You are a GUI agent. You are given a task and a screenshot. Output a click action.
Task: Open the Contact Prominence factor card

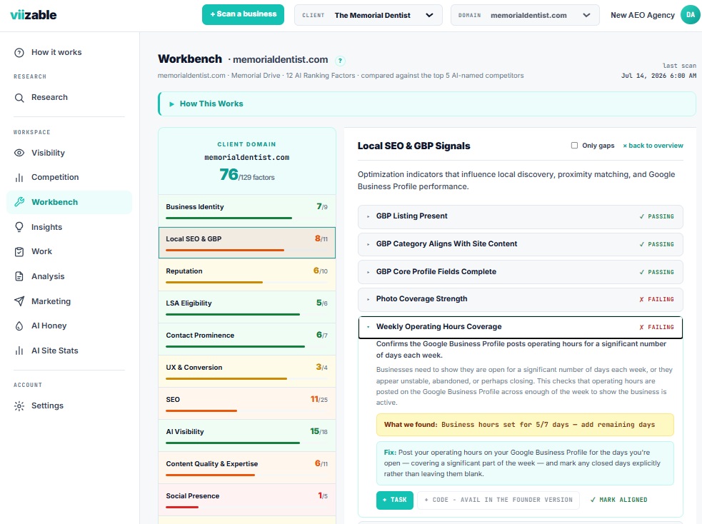click(x=246, y=339)
